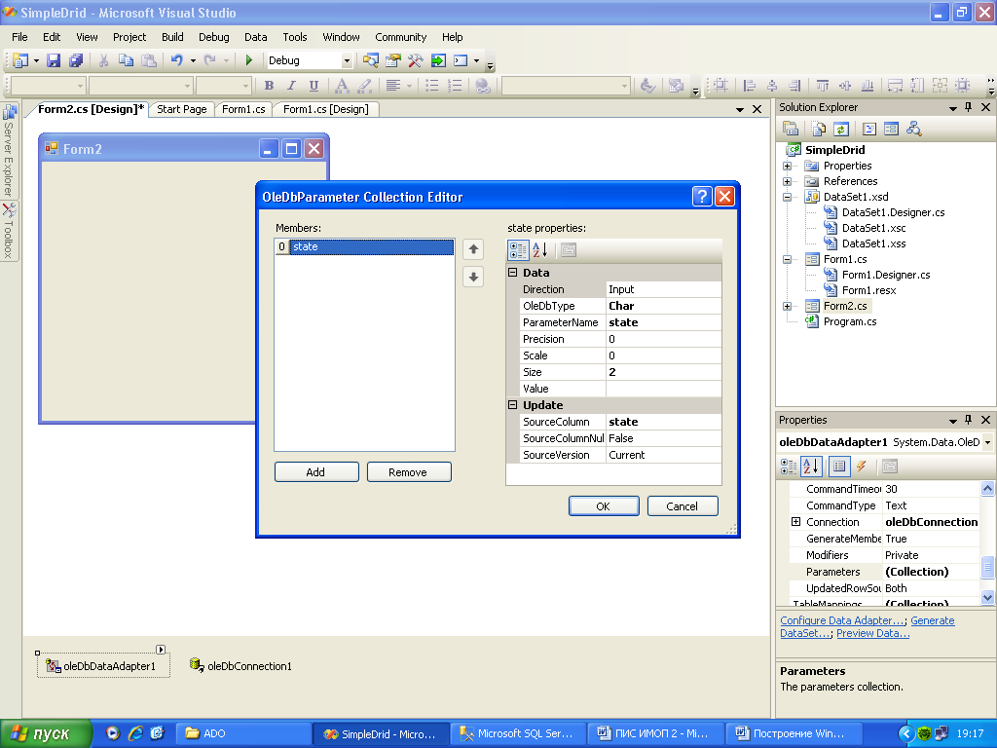This screenshot has height=748, width=997.
Task: Switch to the Form1.cs [Design] tab
Action: click(x=325, y=109)
